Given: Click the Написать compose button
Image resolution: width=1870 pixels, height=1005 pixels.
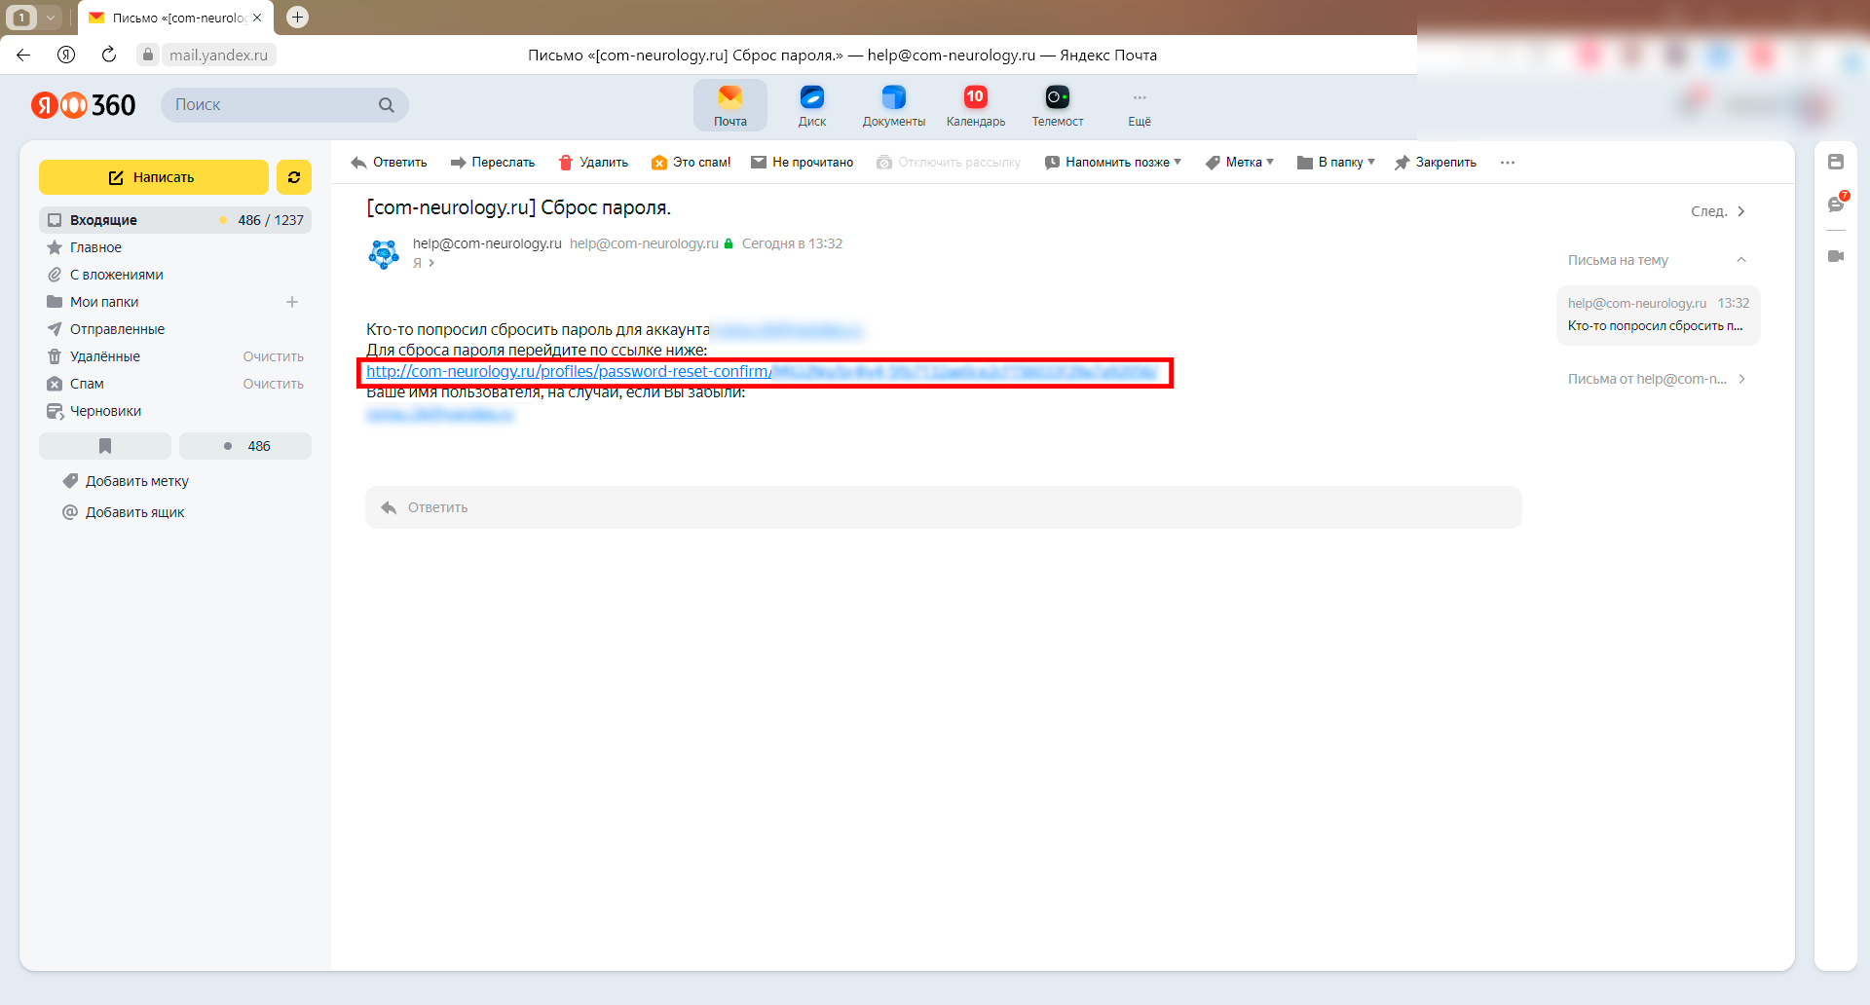Looking at the screenshot, I should click(153, 177).
